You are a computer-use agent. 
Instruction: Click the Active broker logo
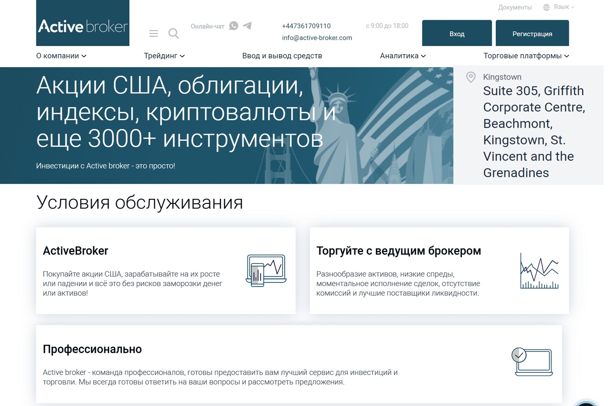[83, 23]
